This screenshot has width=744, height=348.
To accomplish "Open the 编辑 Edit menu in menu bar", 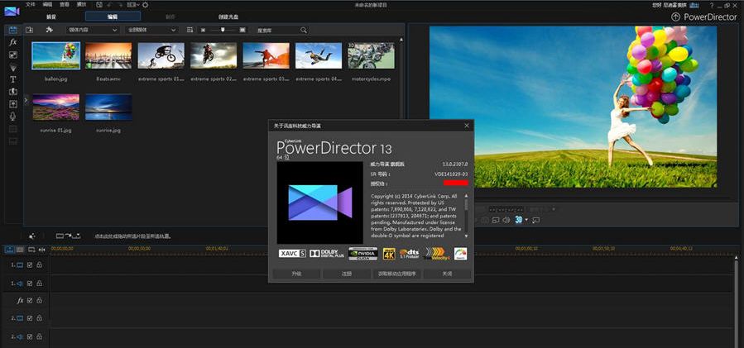I will [47, 5].
